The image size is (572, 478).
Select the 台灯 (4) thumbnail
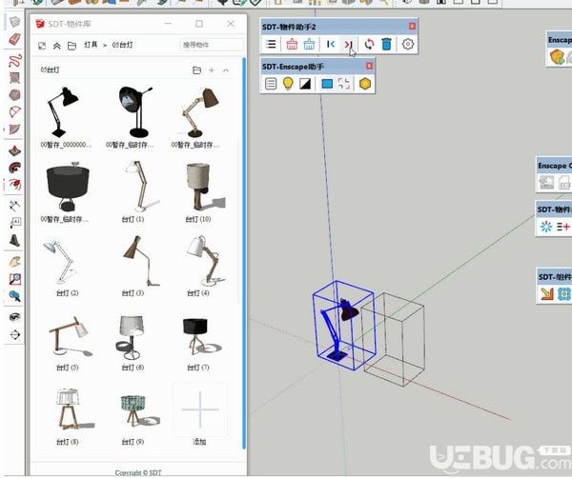click(x=205, y=261)
